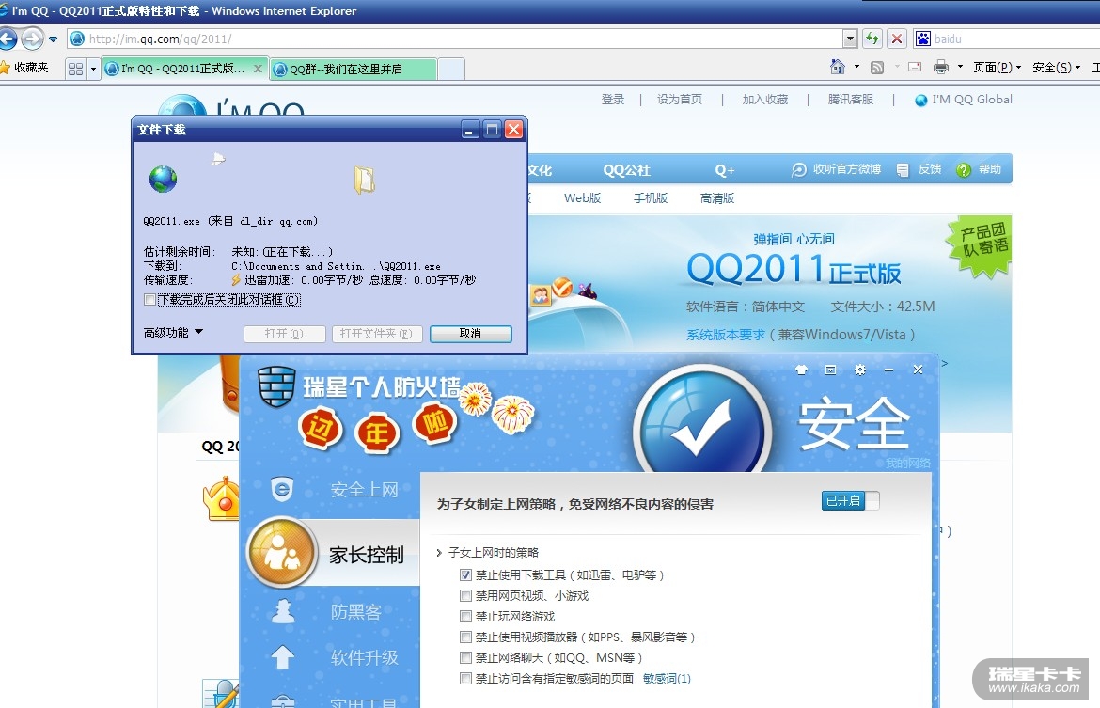Click 取消 button in download dialog
Viewport: 1100px width, 708px height.
tap(471, 334)
